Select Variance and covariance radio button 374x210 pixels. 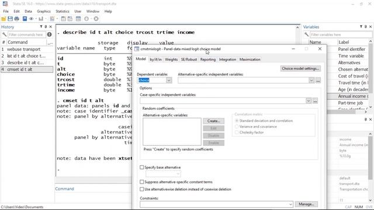(x=237, y=127)
